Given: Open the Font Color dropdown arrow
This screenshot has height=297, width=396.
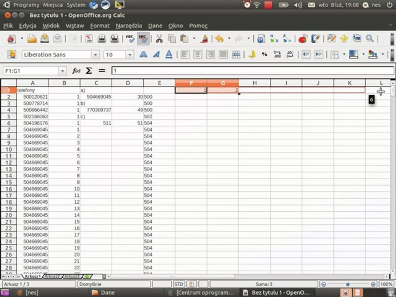Looking at the screenshot, I should pyautogui.click(x=383, y=54).
